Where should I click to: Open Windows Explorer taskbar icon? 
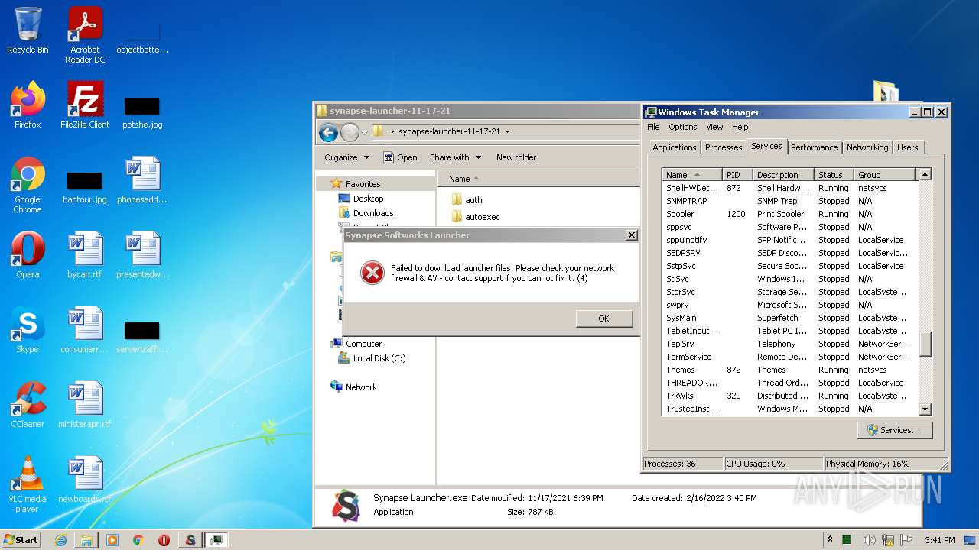pyautogui.click(x=86, y=540)
